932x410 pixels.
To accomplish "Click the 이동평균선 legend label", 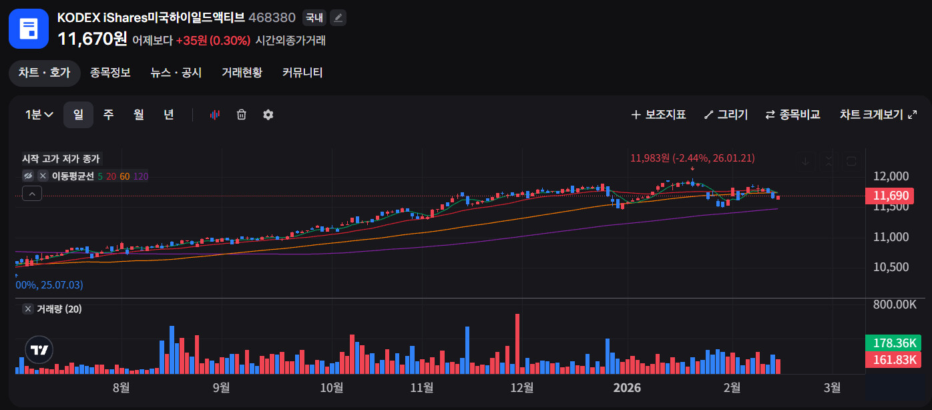I will point(73,176).
